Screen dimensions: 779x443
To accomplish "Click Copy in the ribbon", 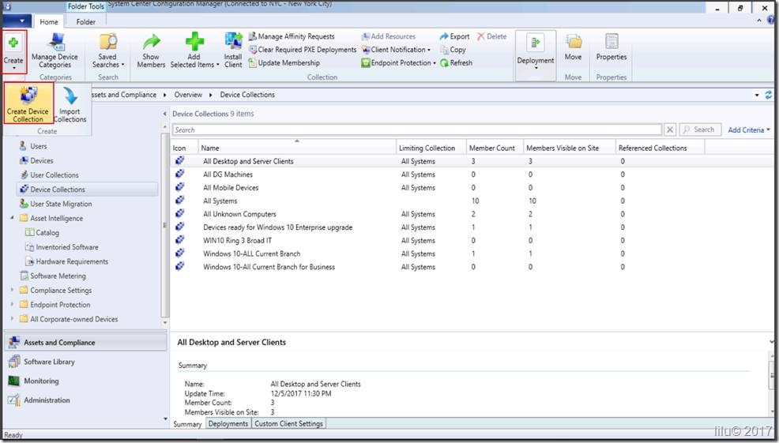I will (x=453, y=50).
